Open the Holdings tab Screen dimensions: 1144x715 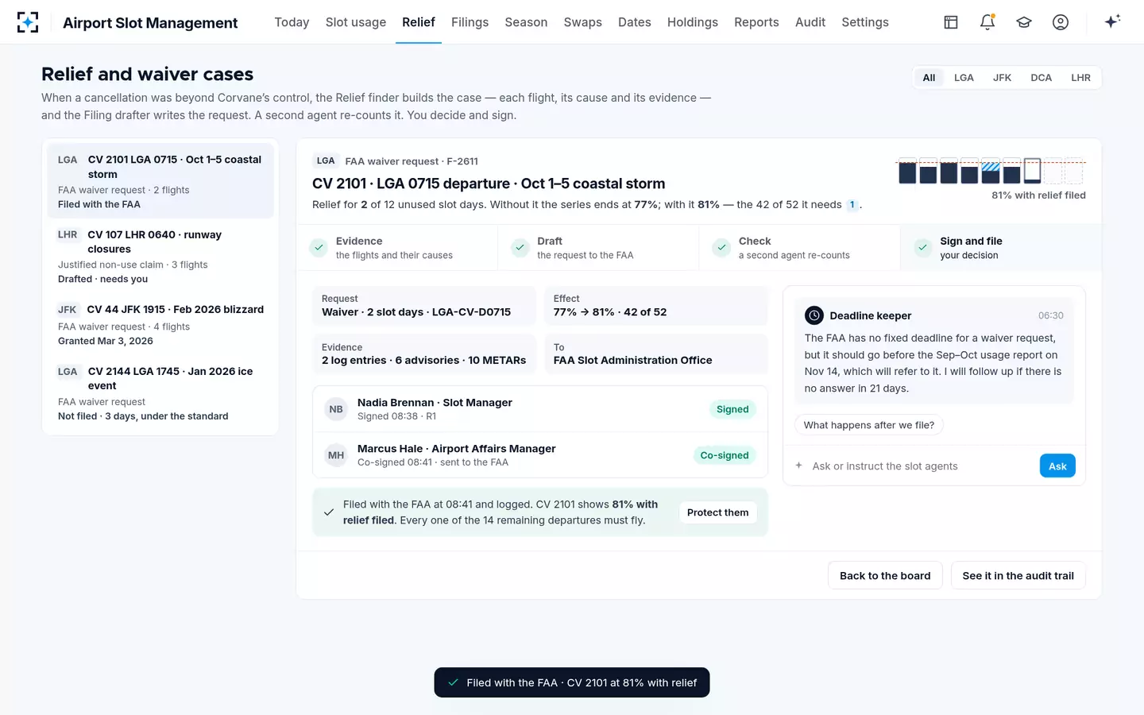[x=693, y=22]
